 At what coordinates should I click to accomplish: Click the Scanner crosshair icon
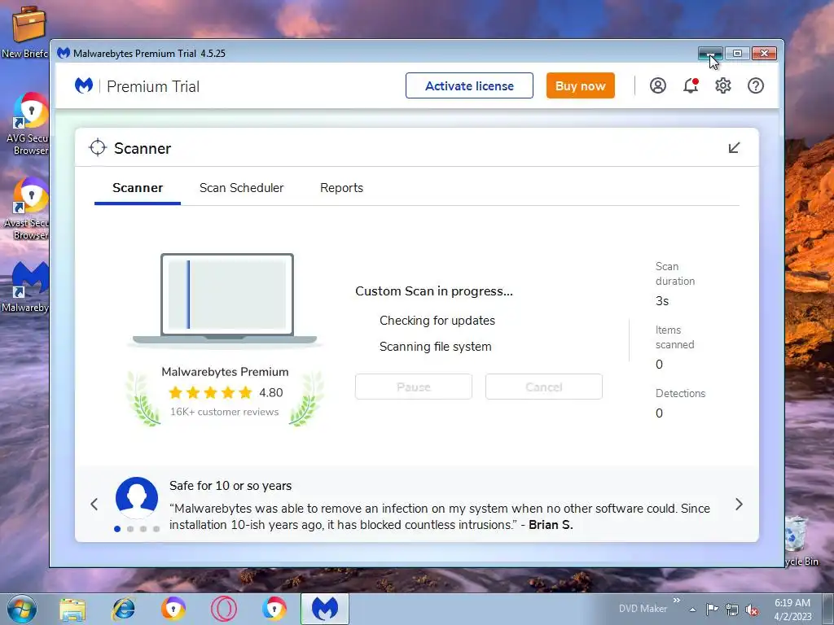98,148
